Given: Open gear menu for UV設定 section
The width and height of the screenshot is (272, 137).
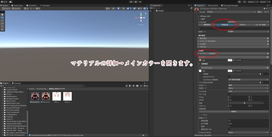Looking at the screenshot, I should [268, 44].
